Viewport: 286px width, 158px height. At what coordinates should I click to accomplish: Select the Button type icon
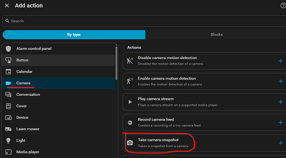click(x=8, y=60)
